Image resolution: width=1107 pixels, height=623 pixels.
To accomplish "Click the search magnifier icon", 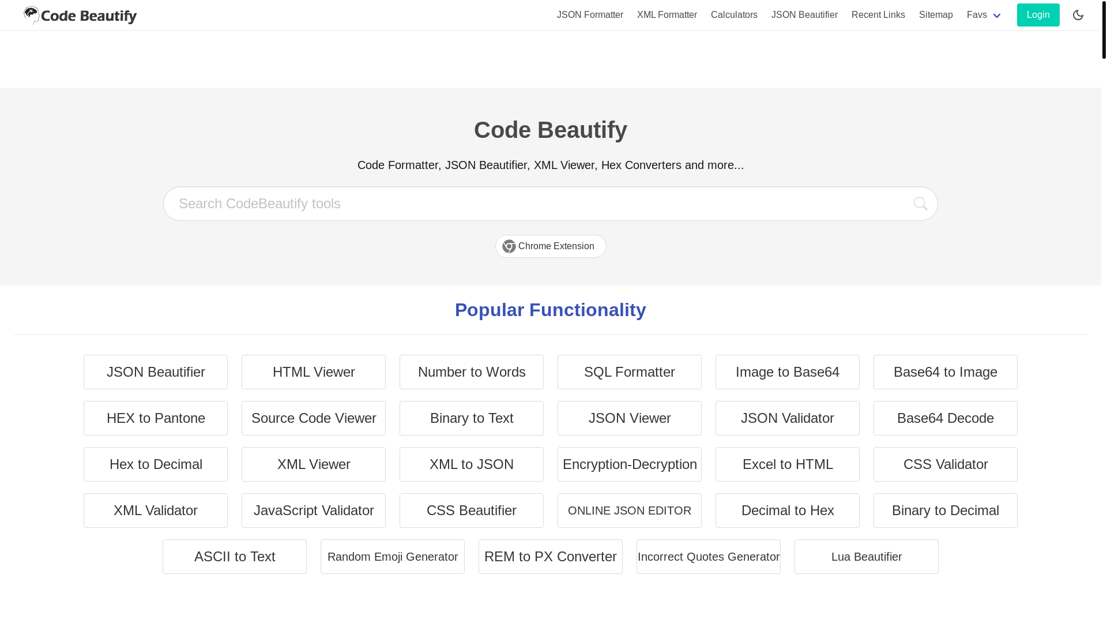I will pos(921,204).
